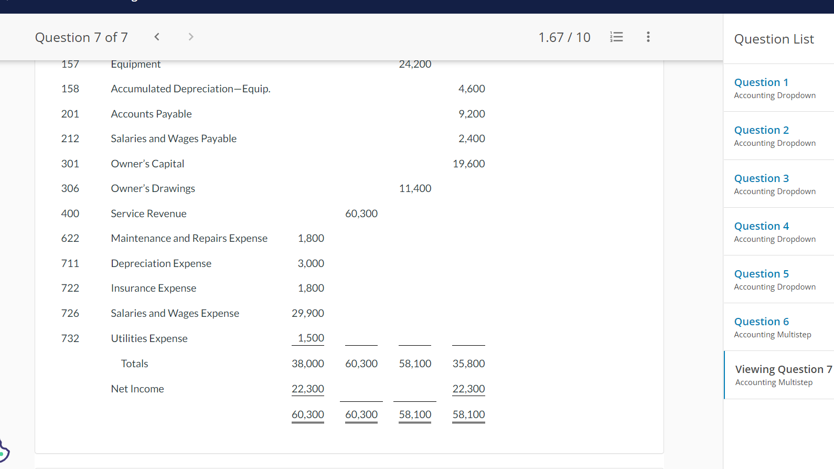Click the Owner's Drawings account name

click(153, 188)
